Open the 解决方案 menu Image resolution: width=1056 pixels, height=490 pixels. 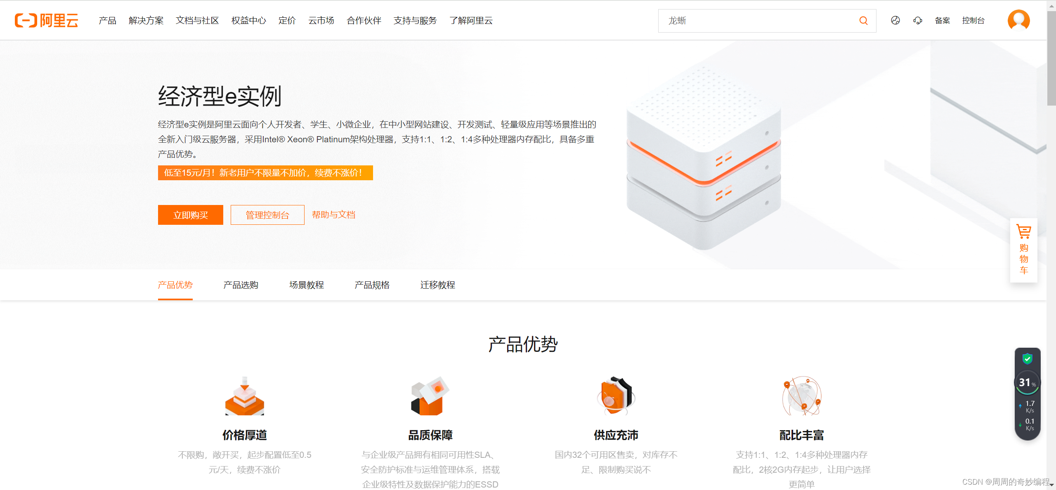146,20
